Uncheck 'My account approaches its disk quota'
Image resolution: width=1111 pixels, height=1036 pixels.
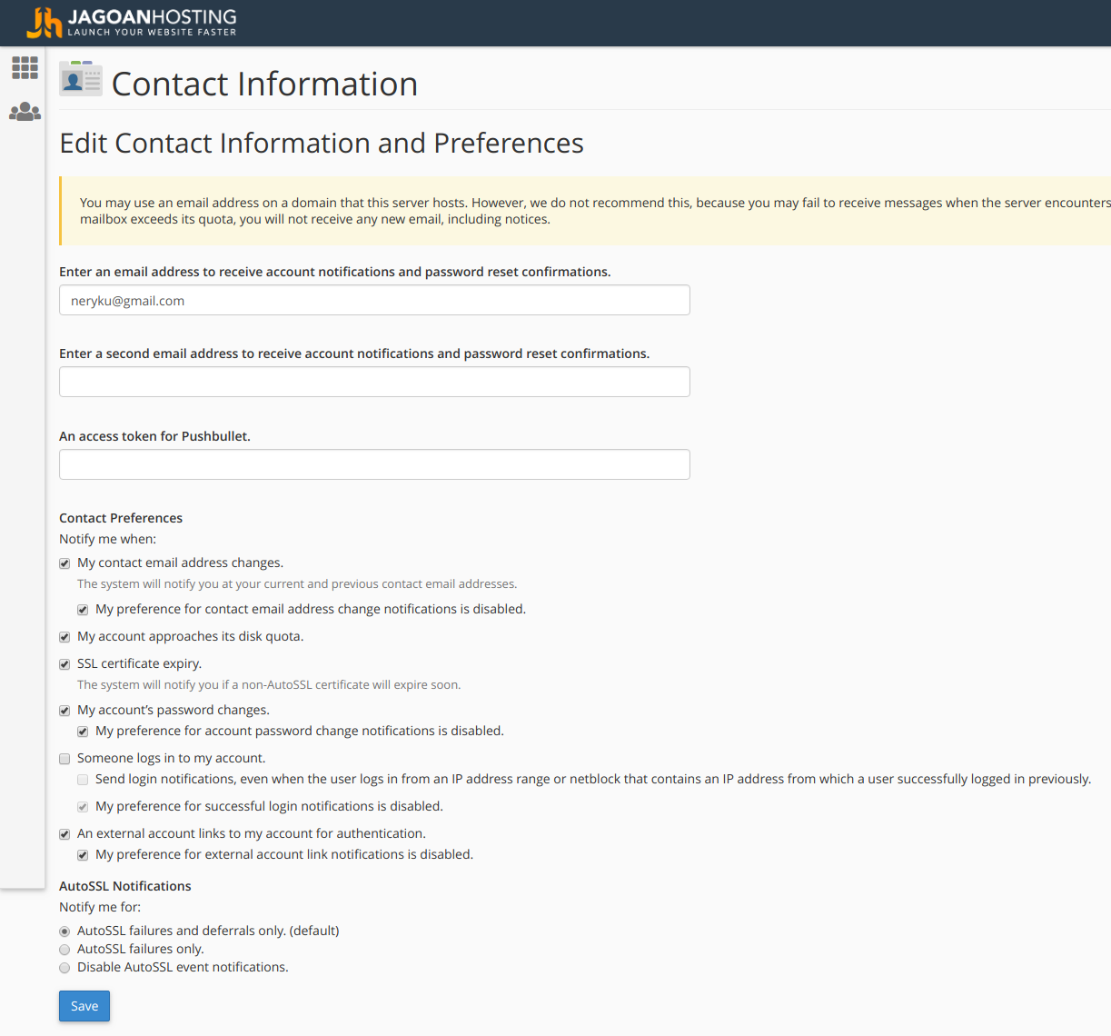tap(64, 637)
